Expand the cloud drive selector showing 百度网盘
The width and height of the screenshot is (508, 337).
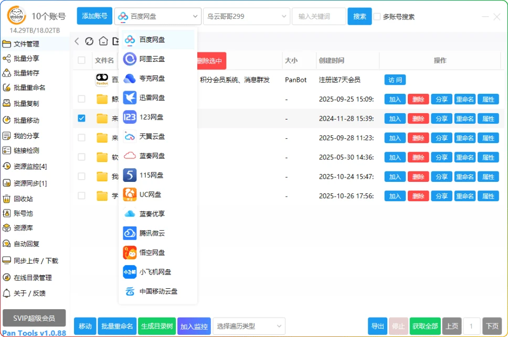pyautogui.click(x=157, y=16)
